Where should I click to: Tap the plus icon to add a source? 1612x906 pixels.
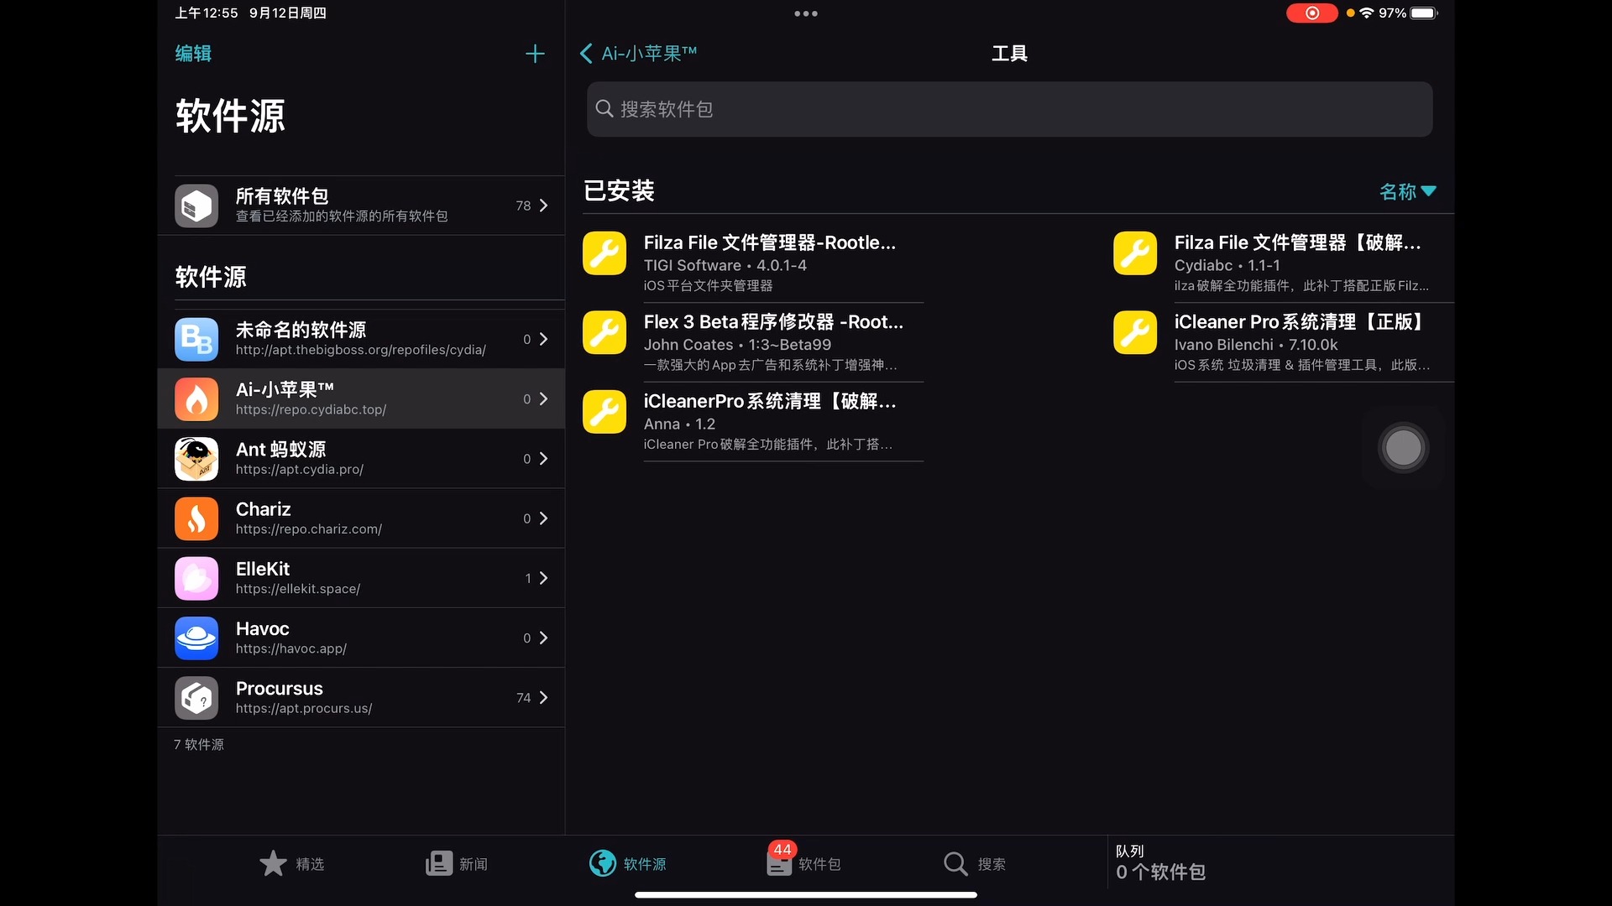535,54
